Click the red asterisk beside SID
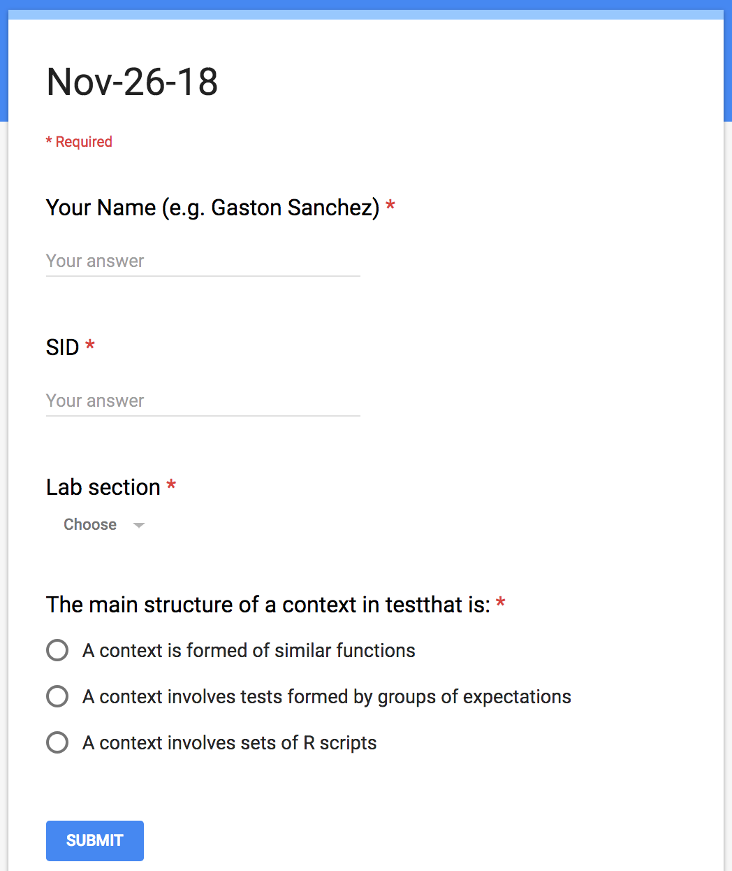Viewport: 732px width, 871px height. point(90,345)
